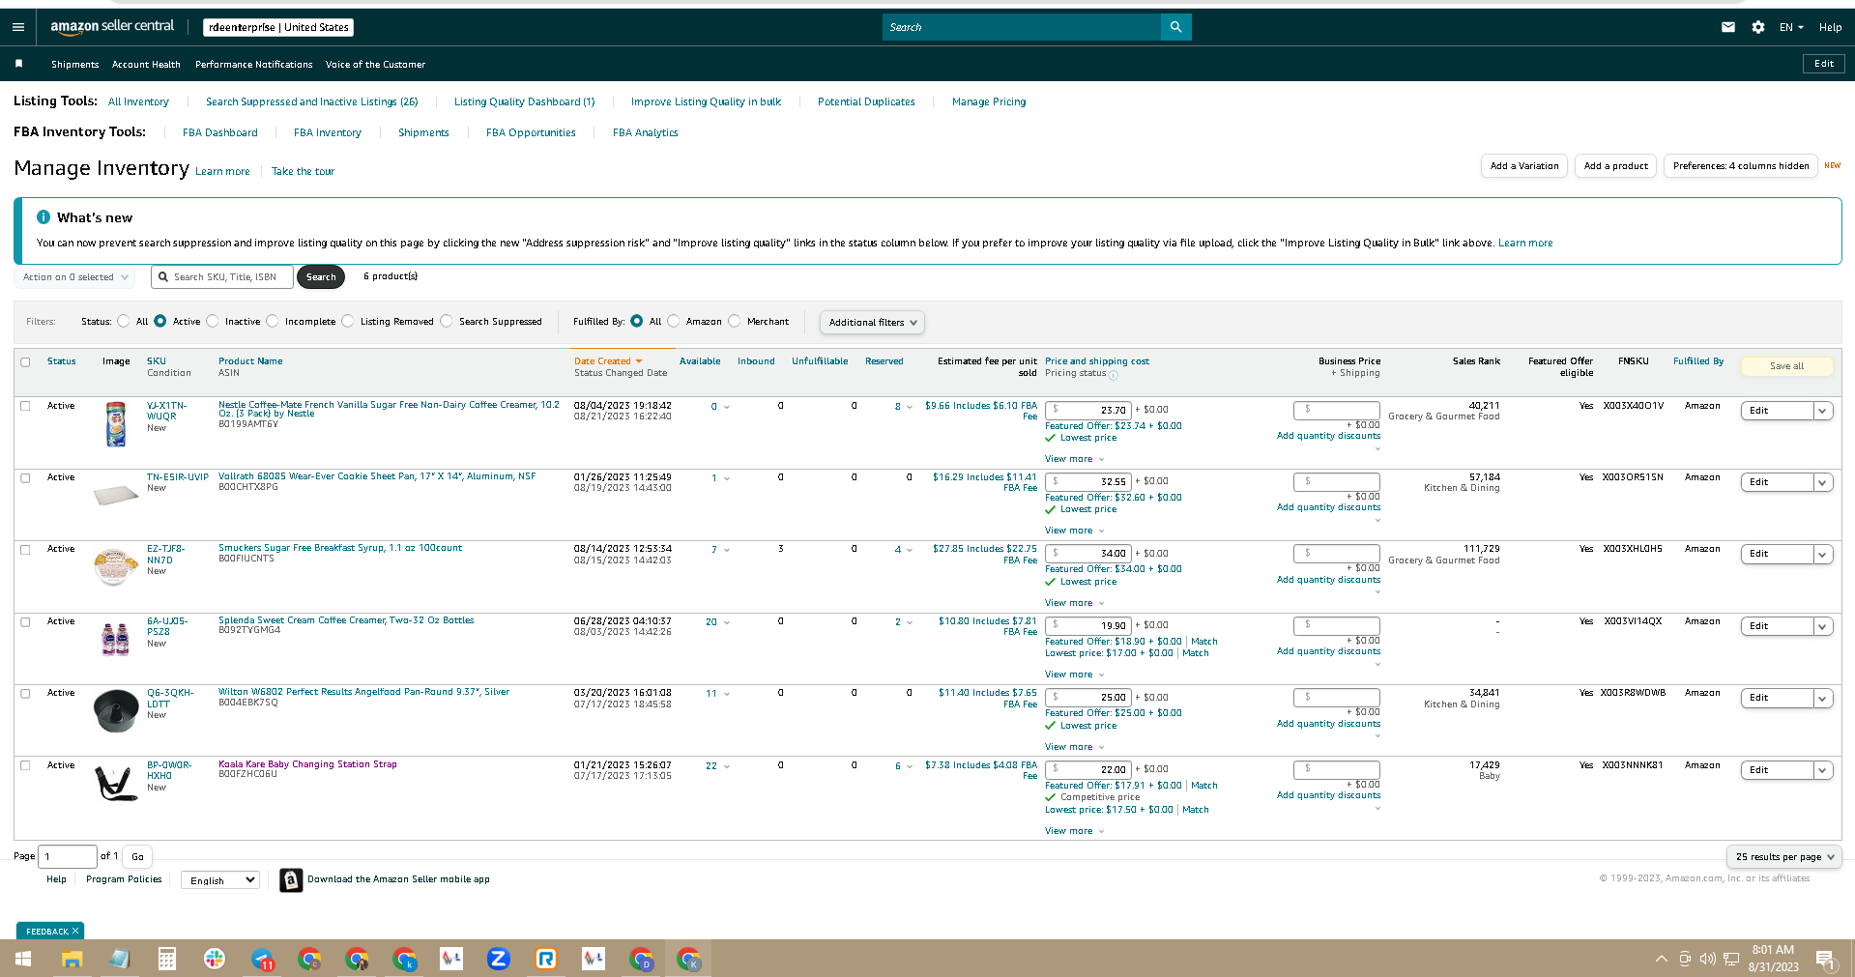The width and height of the screenshot is (1855, 977).
Task: Select Fulfilled By Merchant radio button
Action: [x=735, y=321]
